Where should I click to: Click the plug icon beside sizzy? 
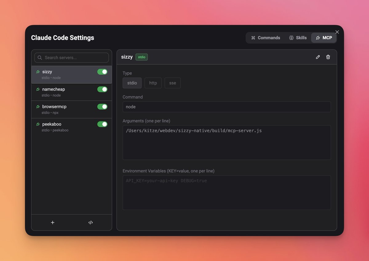tap(38, 72)
